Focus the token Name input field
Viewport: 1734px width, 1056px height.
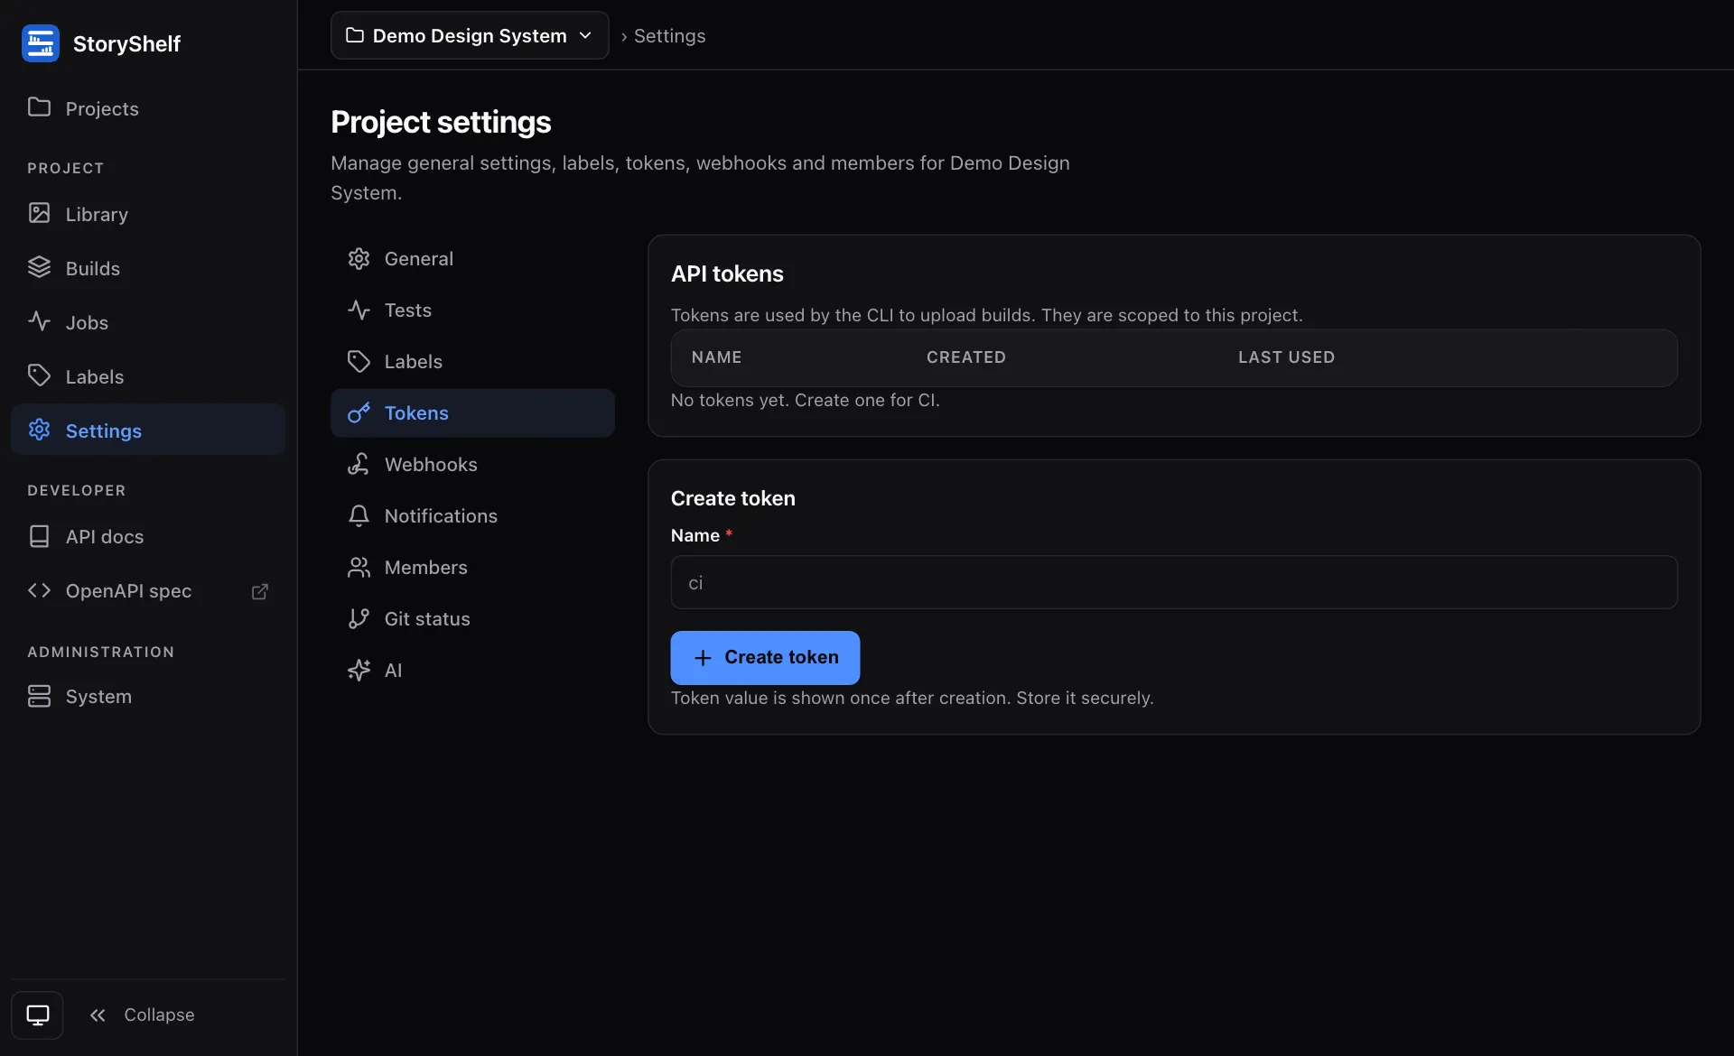point(1174,582)
